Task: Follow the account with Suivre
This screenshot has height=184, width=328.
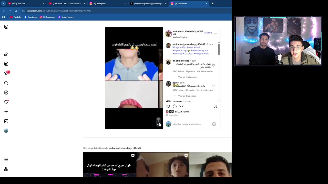Action: [x=209, y=33]
